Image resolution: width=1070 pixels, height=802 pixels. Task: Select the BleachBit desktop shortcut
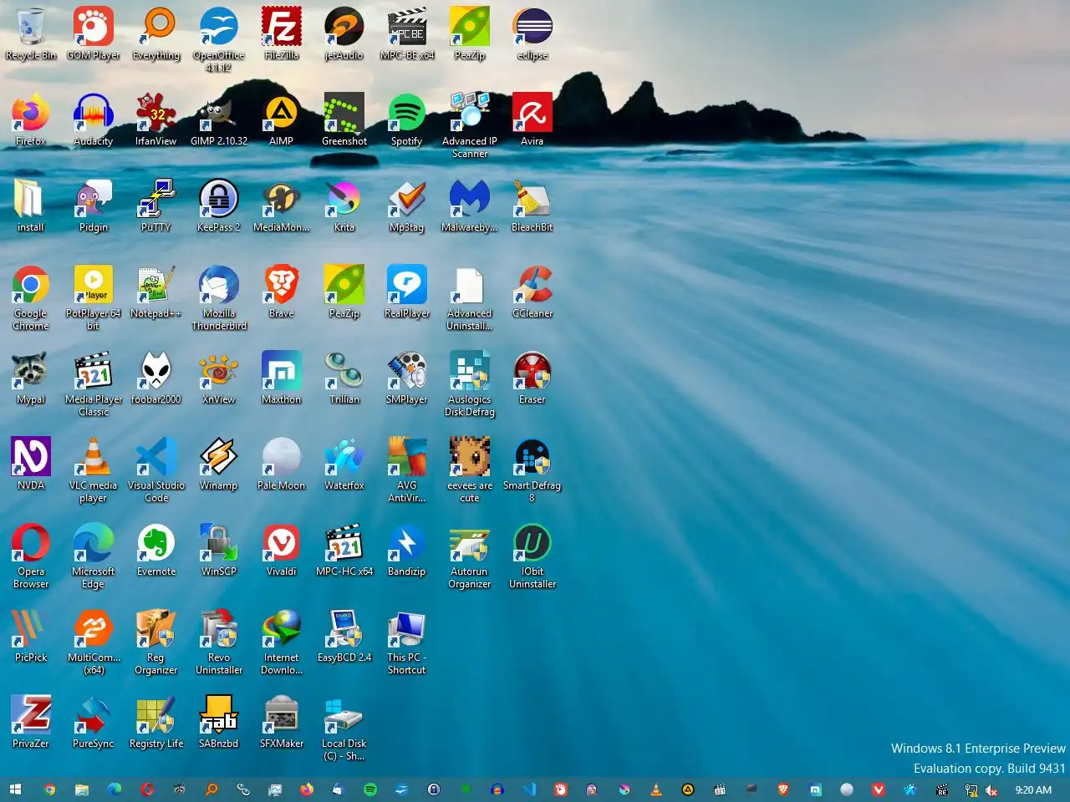coord(532,207)
